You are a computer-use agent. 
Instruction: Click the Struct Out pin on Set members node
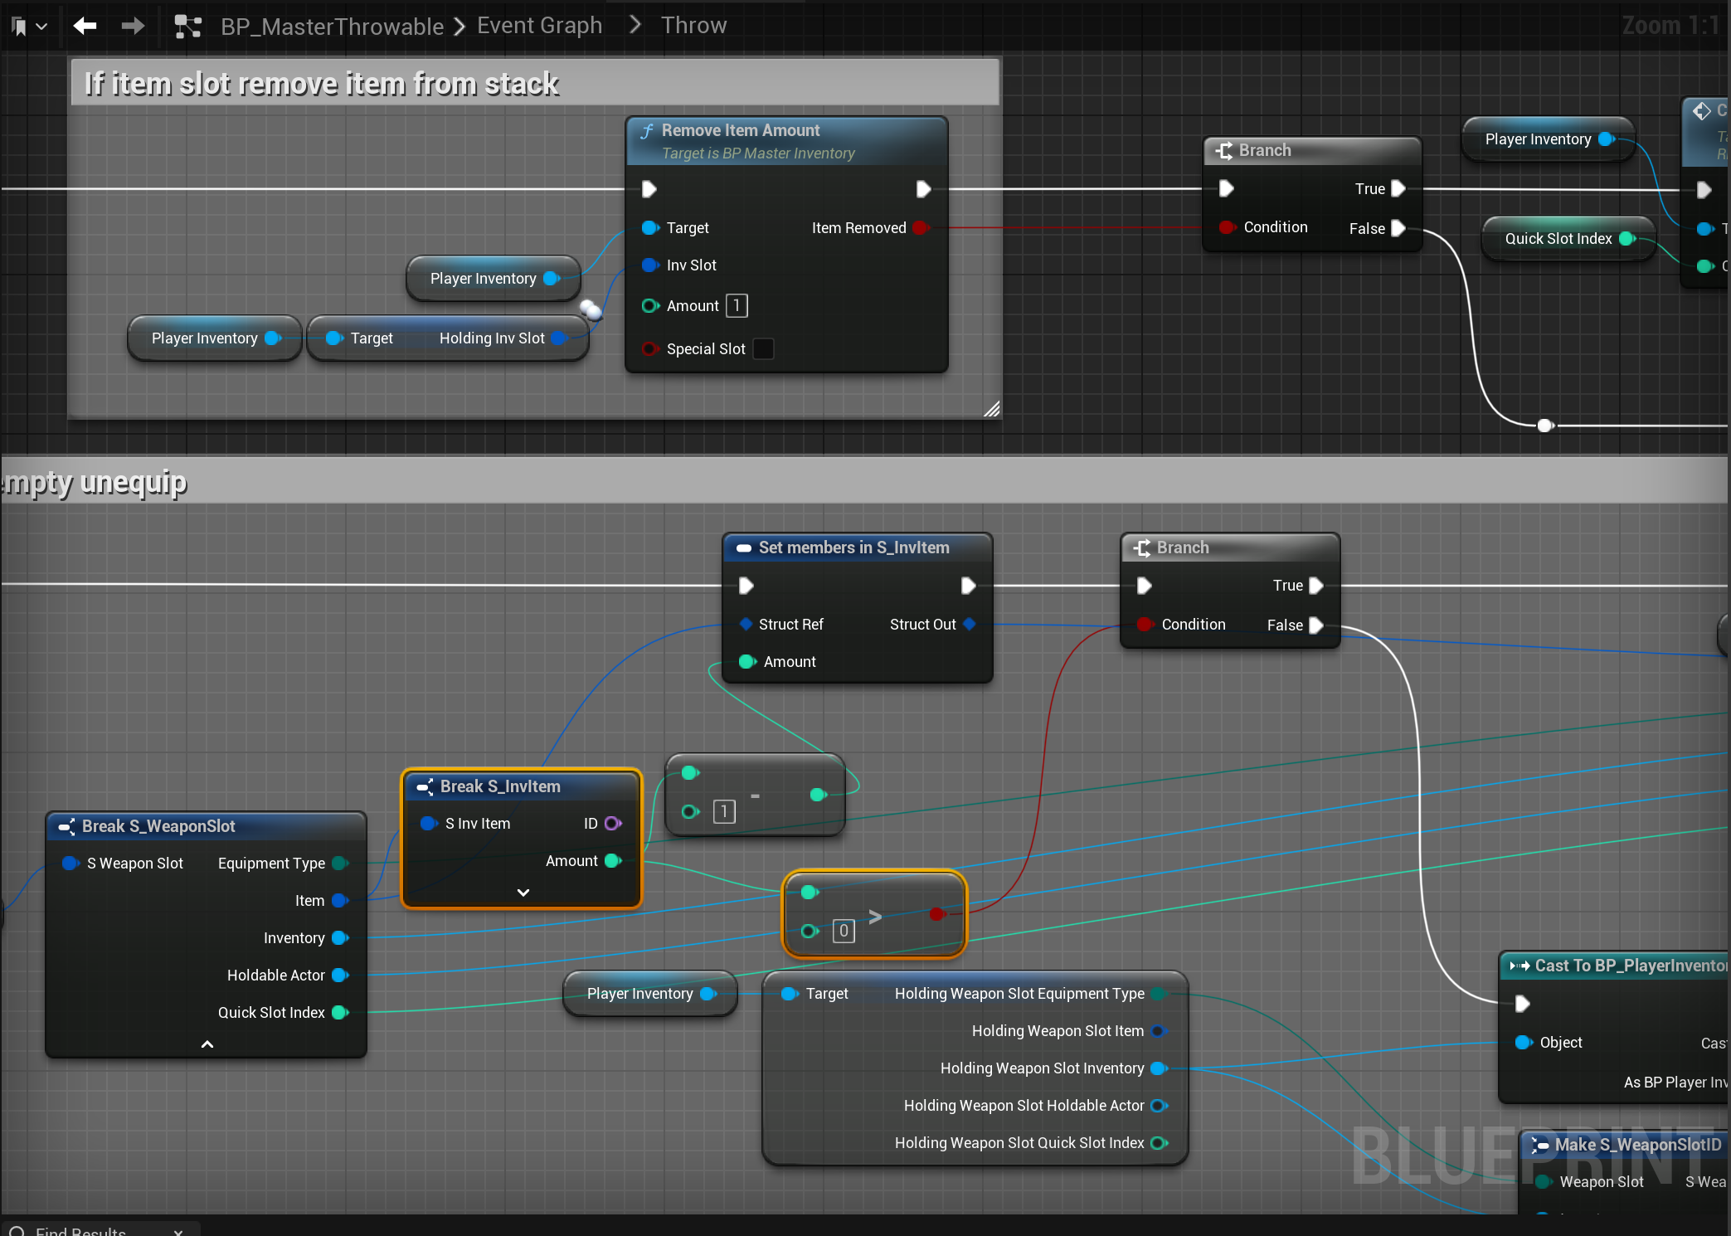970,625
